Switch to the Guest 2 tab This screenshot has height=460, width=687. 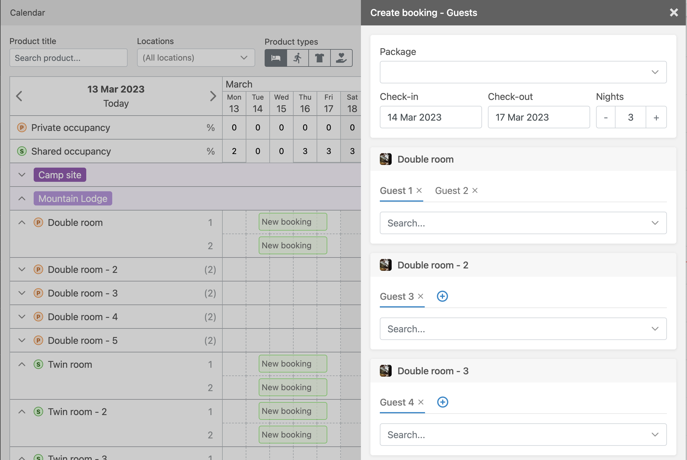point(452,191)
